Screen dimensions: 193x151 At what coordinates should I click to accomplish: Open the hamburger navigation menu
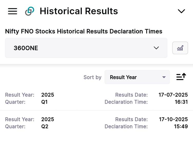coord(12,11)
